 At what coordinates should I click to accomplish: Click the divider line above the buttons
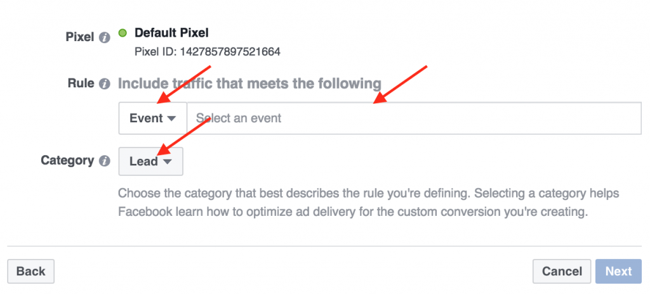[x=325, y=246]
